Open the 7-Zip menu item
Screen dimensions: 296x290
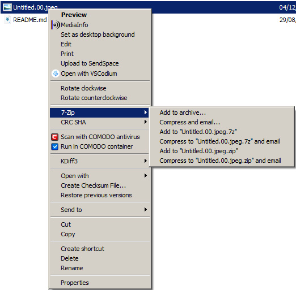click(99, 112)
